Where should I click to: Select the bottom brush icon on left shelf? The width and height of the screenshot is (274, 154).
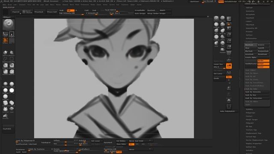point(5,116)
